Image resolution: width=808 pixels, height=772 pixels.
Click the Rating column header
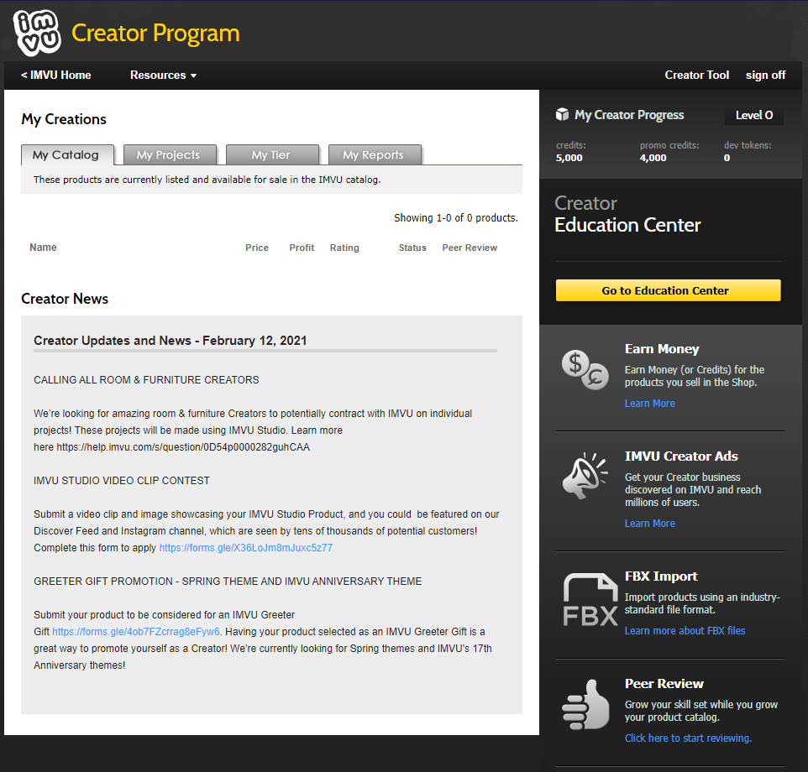coord(344,248)
